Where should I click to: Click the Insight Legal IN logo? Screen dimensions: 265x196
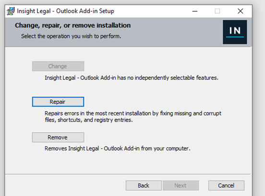(235, 32)
